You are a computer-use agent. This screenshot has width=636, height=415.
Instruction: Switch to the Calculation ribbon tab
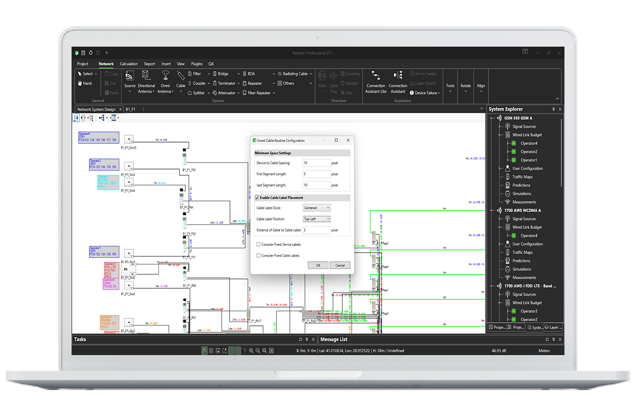pyautogui.click(x=128, y=64)
